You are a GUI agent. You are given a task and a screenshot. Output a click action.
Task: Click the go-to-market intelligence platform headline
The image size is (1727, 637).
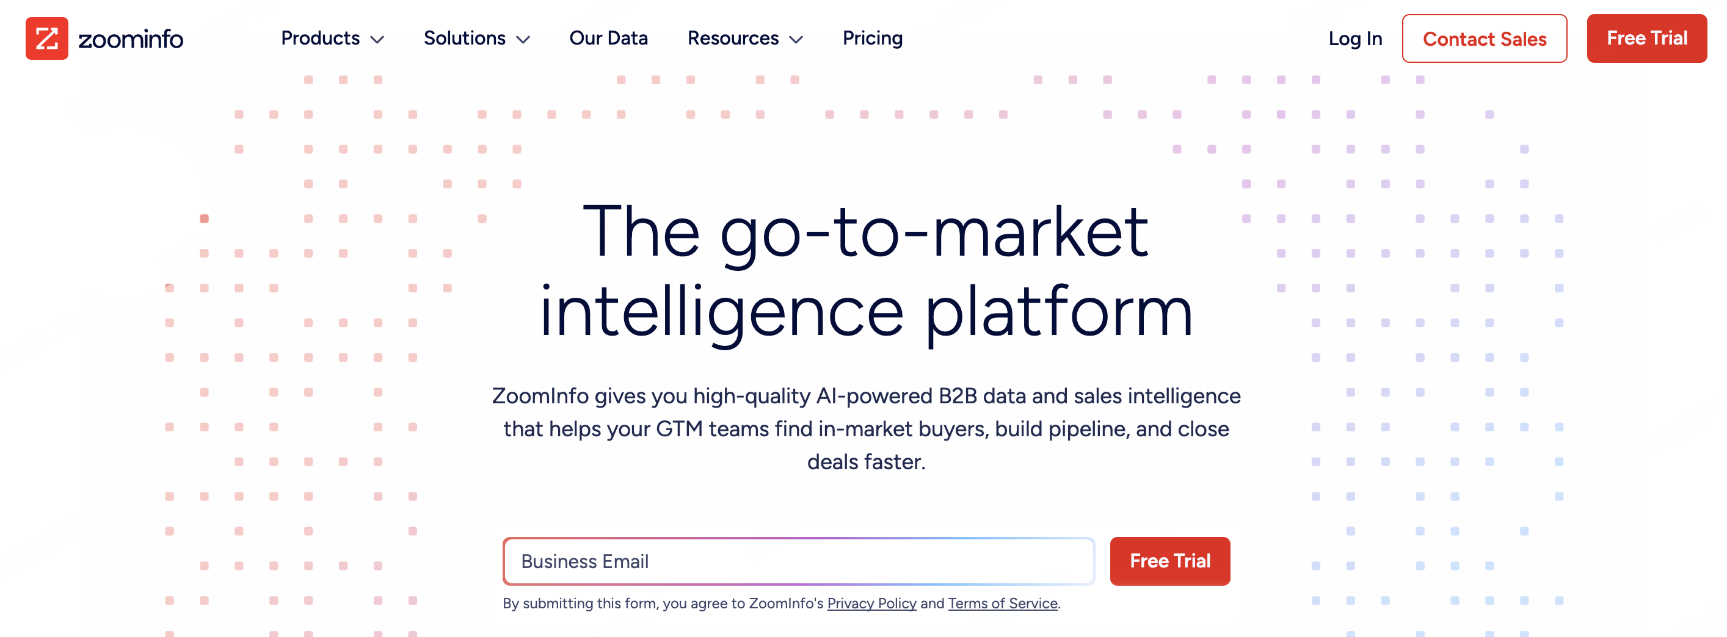(x=865, y=271)
